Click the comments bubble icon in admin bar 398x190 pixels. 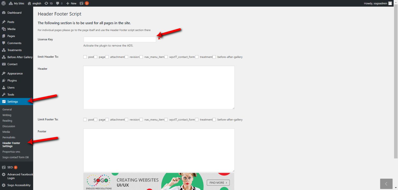point(59,3)
